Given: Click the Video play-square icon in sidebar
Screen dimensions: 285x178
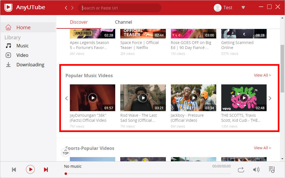Looking at the screenshot, I should (x=8, y=55).
